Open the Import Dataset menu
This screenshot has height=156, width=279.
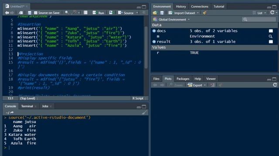coord(184,13)
